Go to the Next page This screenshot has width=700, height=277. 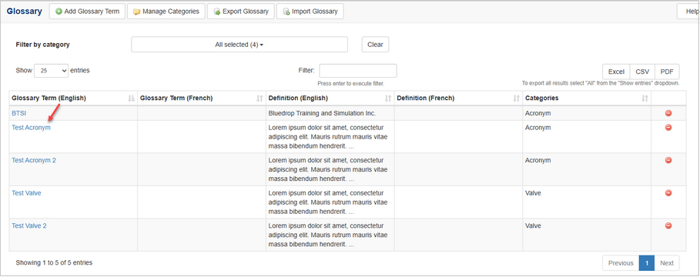pos(667,263)
